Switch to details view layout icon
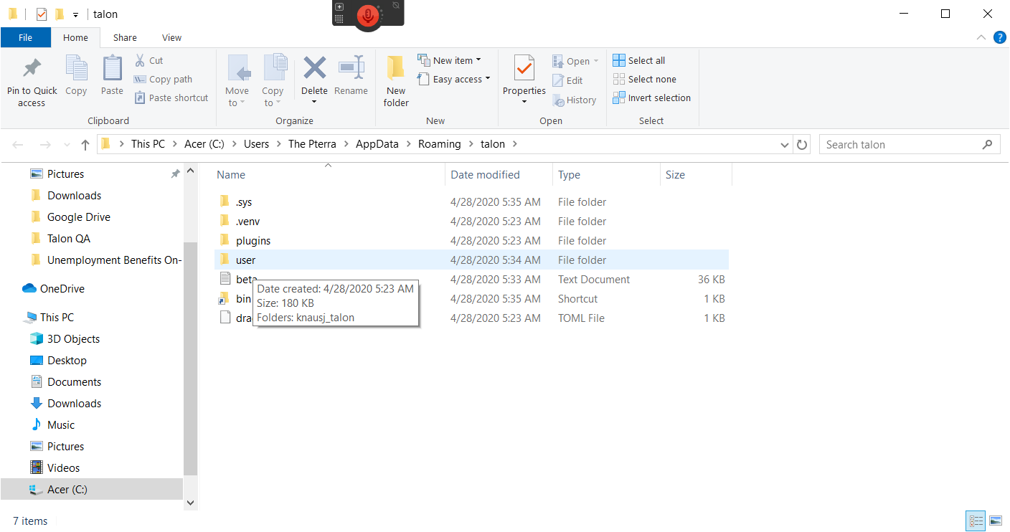The width and height of the screenshot is (1010, 532). [x=976, y=521]
